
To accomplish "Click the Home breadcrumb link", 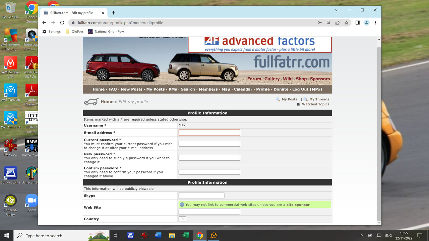I will pyautogui.click(x=107, y=102).
